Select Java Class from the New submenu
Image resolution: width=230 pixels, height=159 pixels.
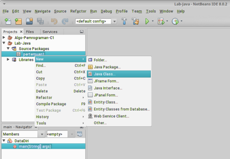point(119,74)
